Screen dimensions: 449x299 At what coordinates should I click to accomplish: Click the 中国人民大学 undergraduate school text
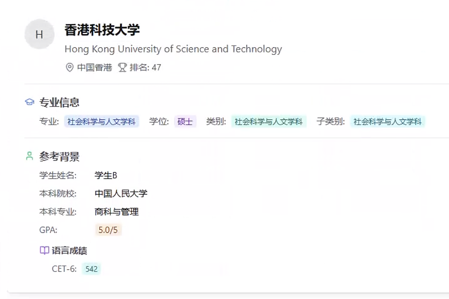[x=121, y=193]
